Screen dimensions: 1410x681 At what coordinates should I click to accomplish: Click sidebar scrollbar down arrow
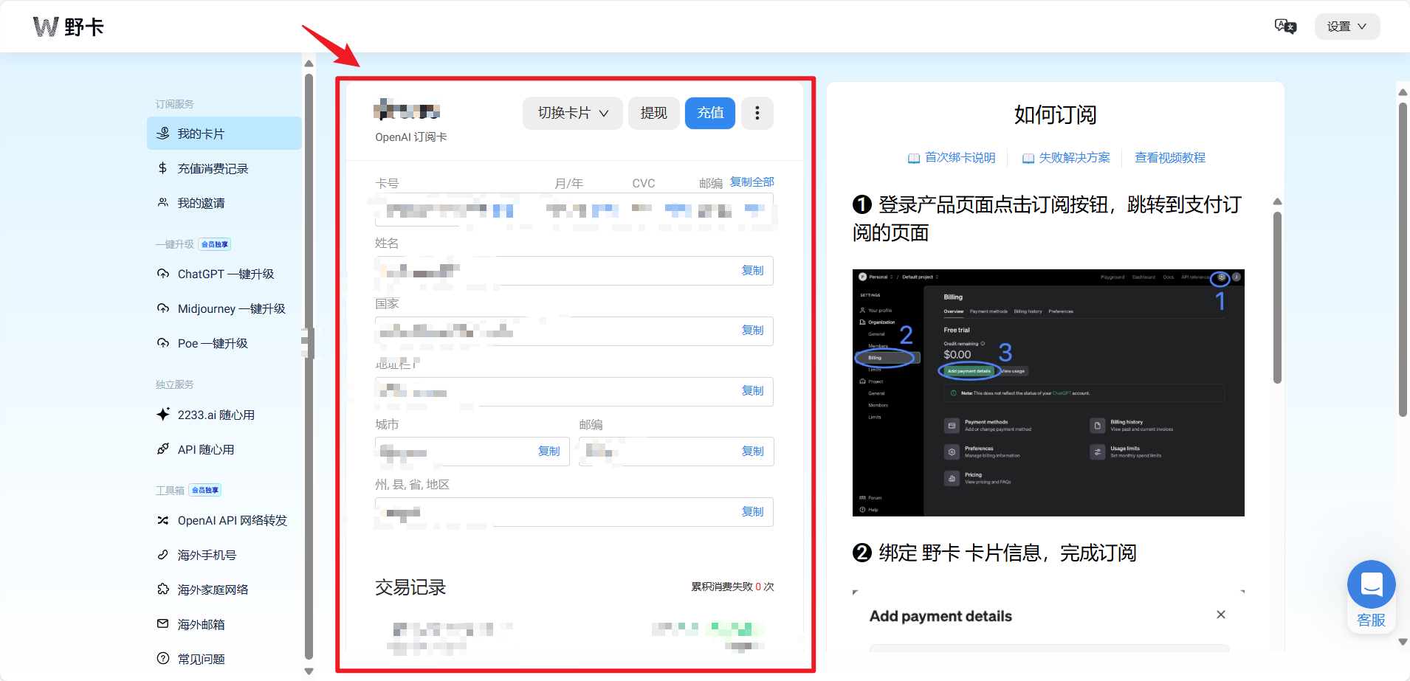click(x=309, y=671)
